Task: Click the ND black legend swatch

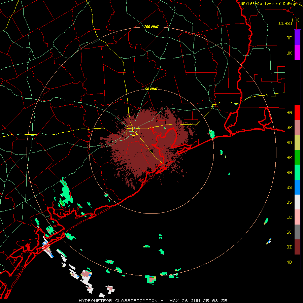Action: 297,262
